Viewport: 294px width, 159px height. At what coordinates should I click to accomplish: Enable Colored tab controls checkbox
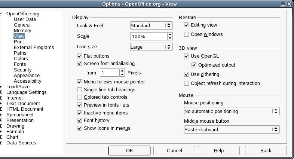80,97
